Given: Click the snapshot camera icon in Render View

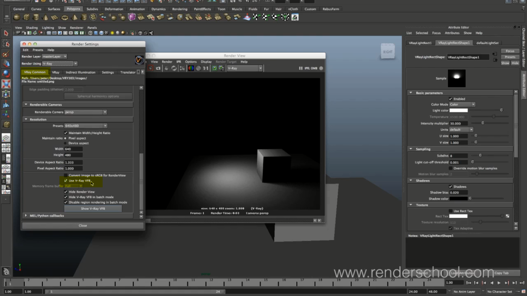Looking at the screenshot, I should point(158,68).
